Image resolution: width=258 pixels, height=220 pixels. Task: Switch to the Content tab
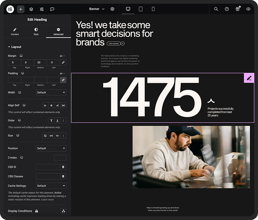(15, 31)
